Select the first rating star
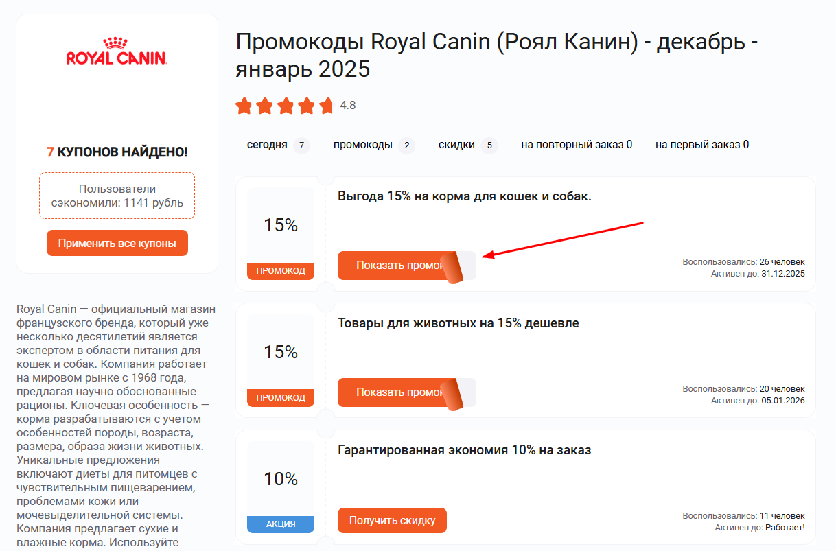The width and height of the screenshot is (836, 551). [244, 106]
